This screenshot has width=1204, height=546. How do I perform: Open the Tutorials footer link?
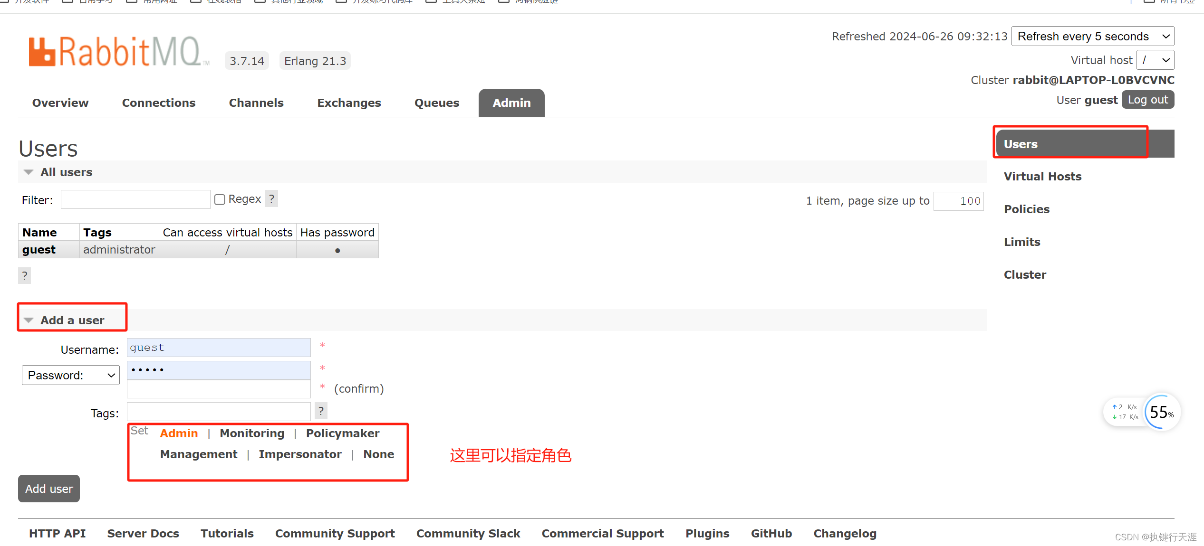227,534
